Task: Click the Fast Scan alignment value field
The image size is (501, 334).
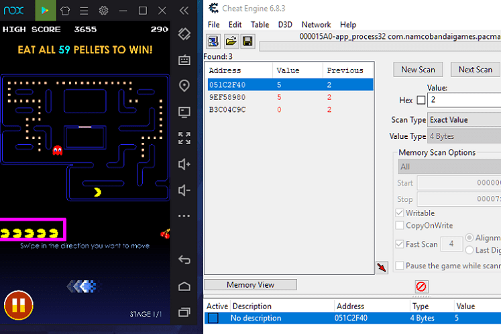Action: (x=451, y=244)
